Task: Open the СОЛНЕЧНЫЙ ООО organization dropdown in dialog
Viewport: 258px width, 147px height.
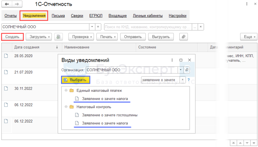Action: [x=181, y=70]
